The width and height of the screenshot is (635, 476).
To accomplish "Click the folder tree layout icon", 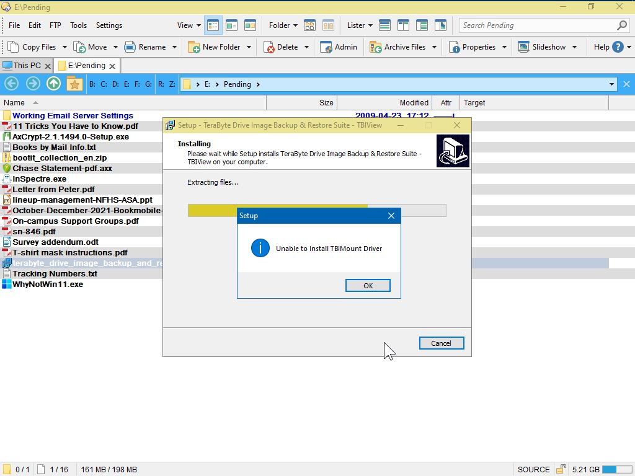I will pos(309,25).
